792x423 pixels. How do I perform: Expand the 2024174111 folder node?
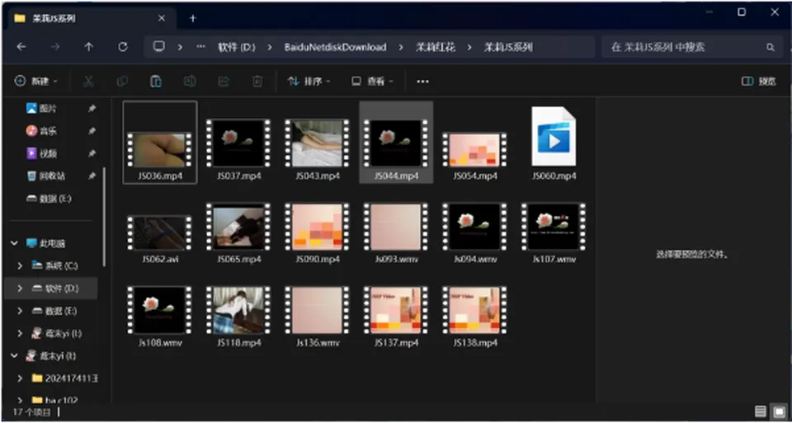click(20, 378)
